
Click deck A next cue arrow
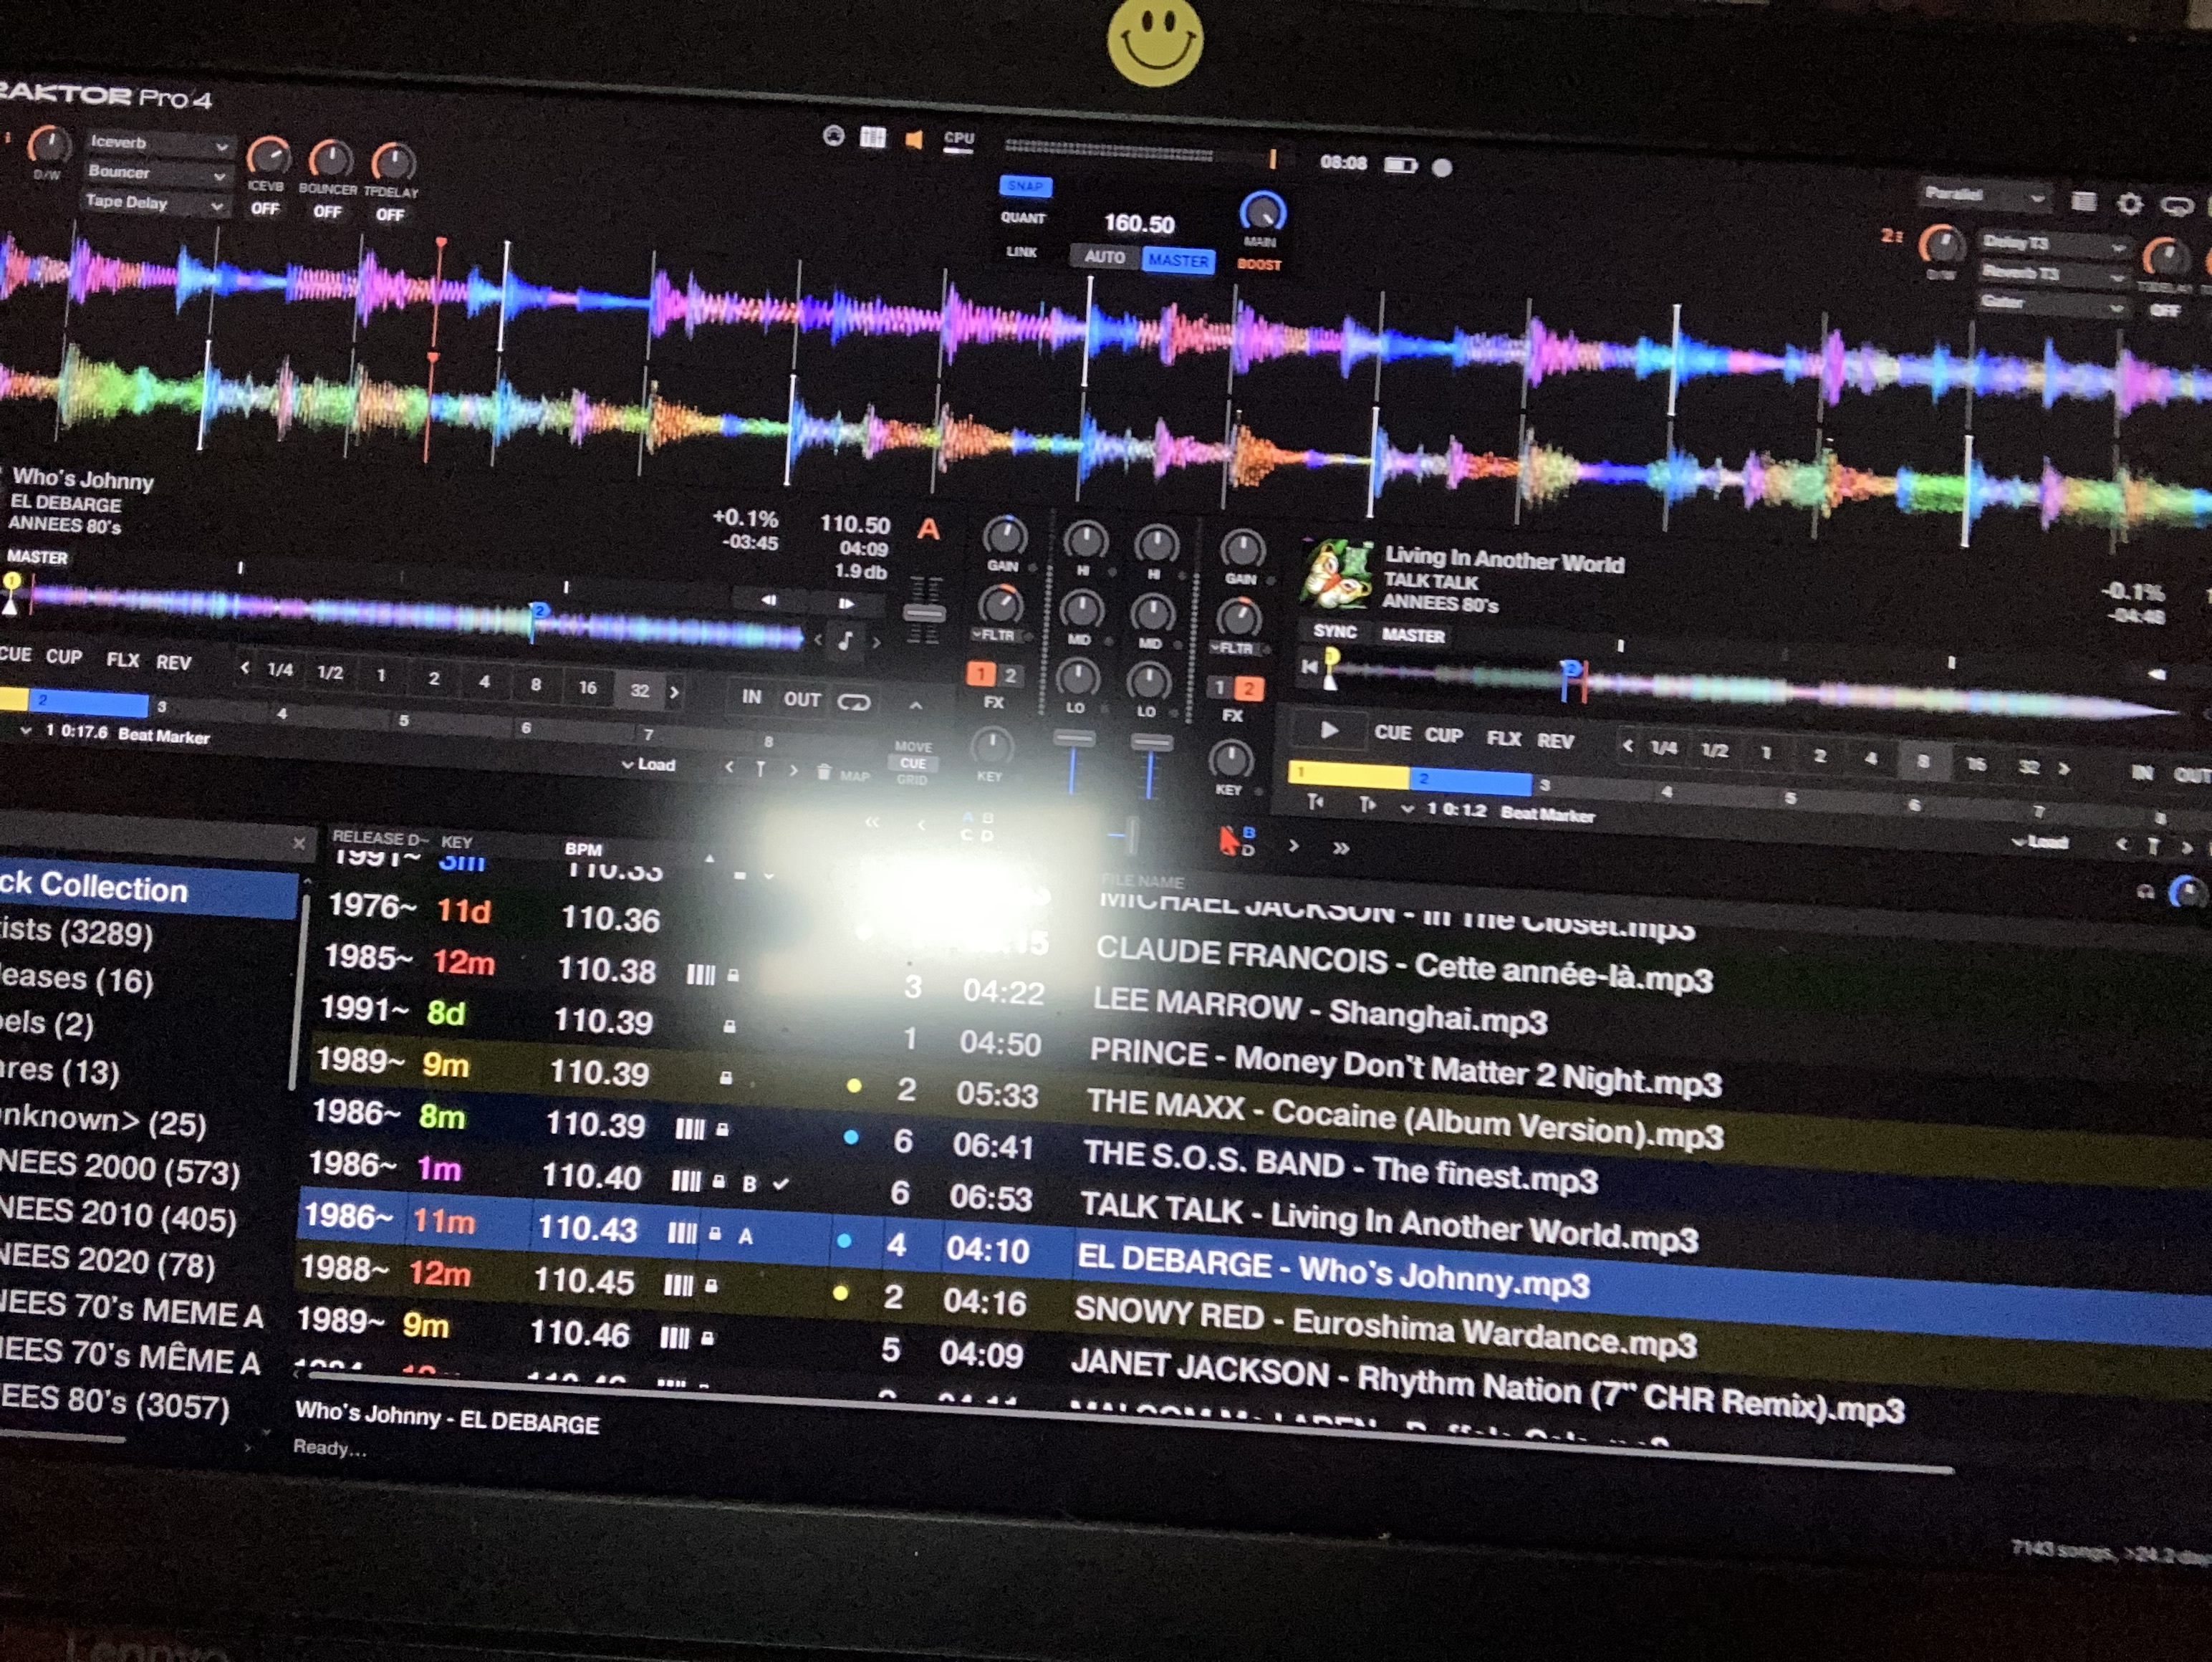click(794, 771)
